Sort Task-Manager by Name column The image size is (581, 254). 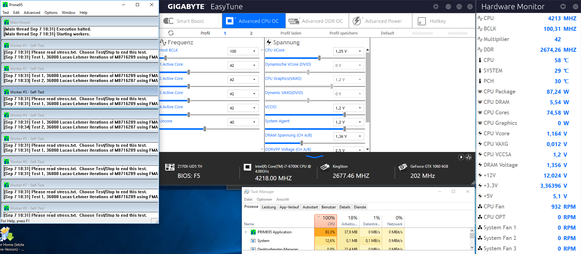(249, 224)
